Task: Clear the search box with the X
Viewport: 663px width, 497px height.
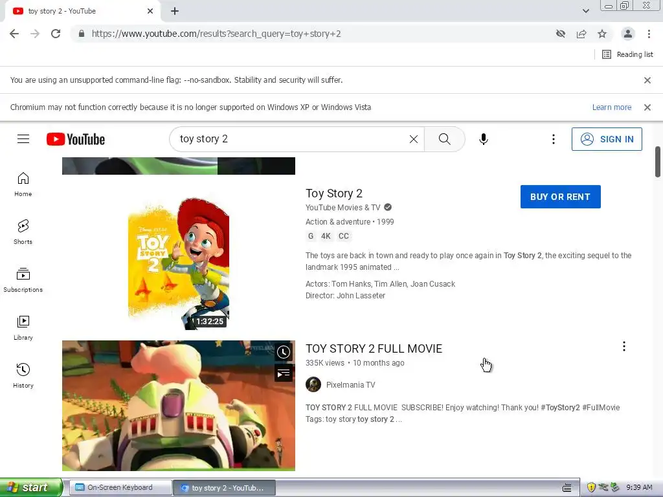Action: click(414, 139)
